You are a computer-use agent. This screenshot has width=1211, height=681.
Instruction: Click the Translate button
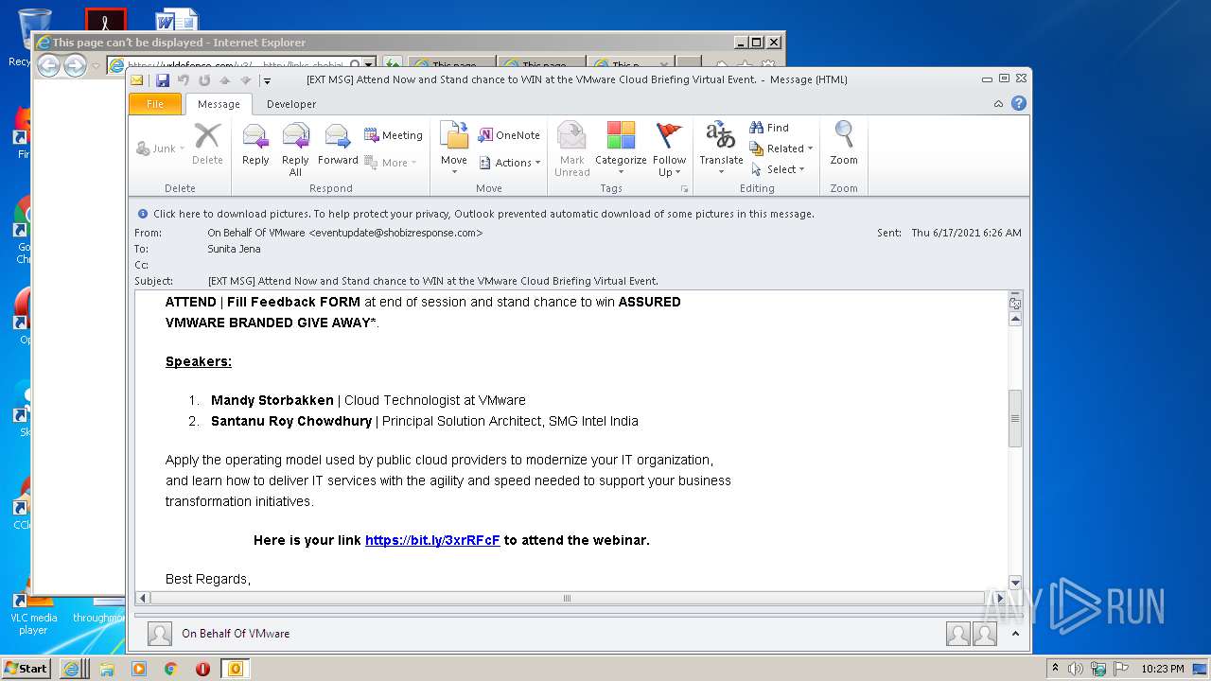[x=721, y=148]
